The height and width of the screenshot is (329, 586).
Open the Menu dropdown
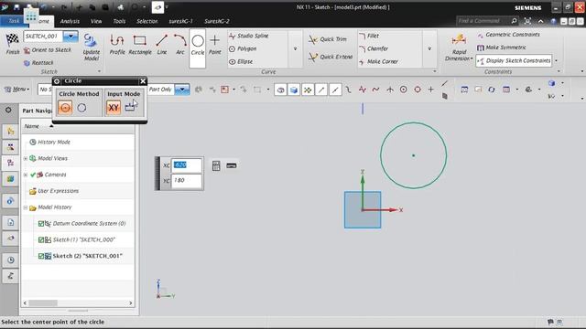[x=16, y=90]
